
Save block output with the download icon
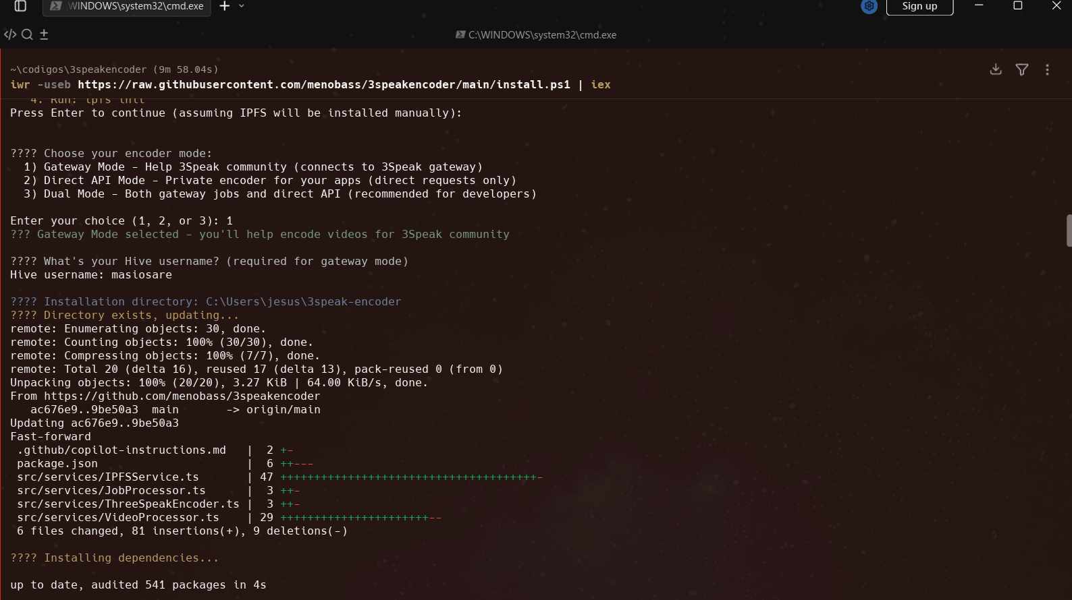tap(996, 69)
